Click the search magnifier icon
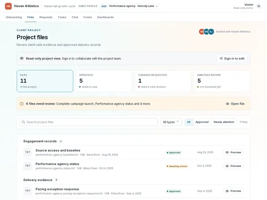267x200 pixels. 23,122
